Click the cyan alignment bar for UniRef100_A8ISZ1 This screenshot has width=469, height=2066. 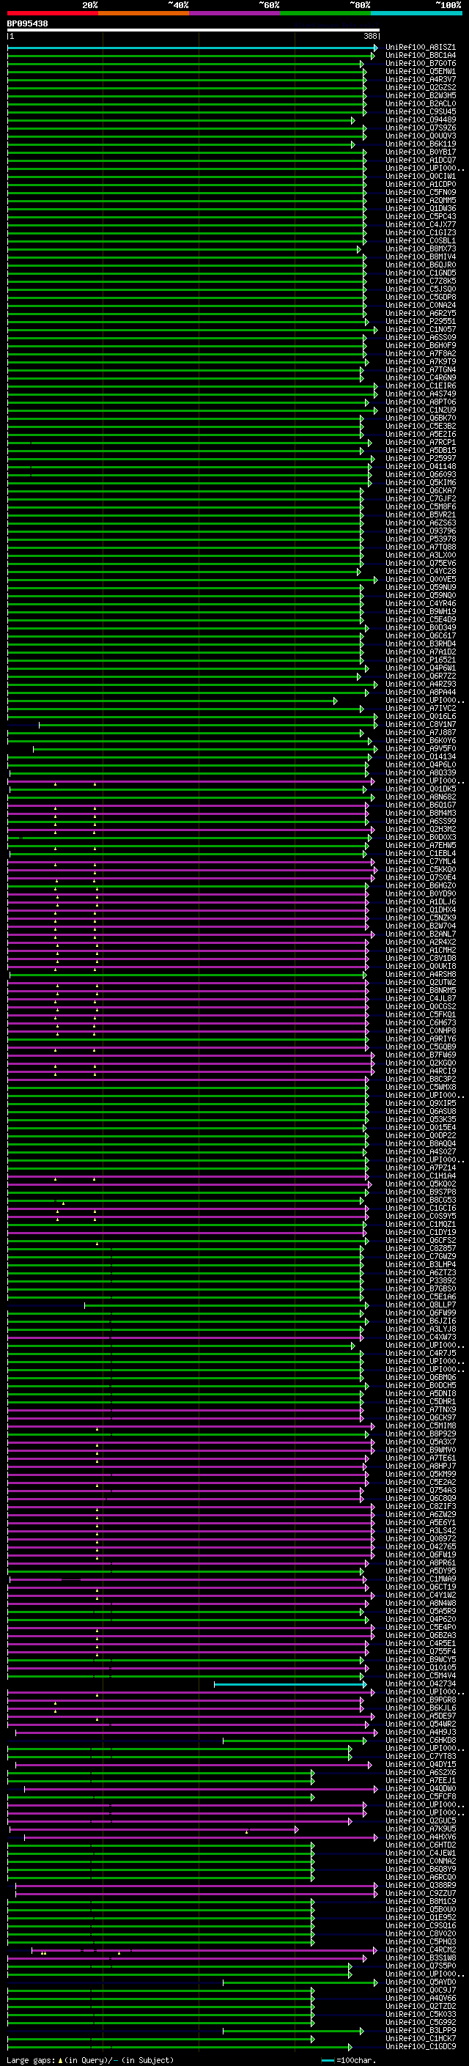click(191, 48)
